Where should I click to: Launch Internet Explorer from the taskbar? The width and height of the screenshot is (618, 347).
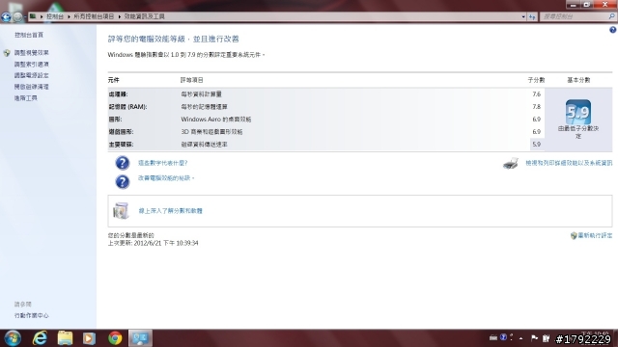point(40,338)
